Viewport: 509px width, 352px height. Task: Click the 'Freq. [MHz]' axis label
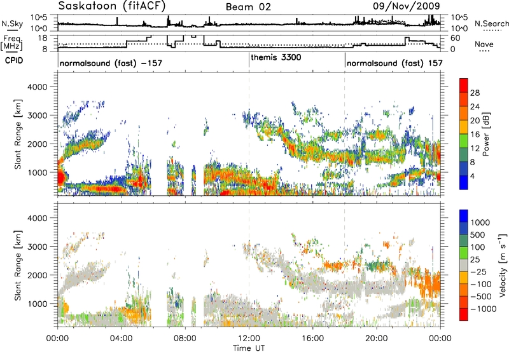[13, 43]
